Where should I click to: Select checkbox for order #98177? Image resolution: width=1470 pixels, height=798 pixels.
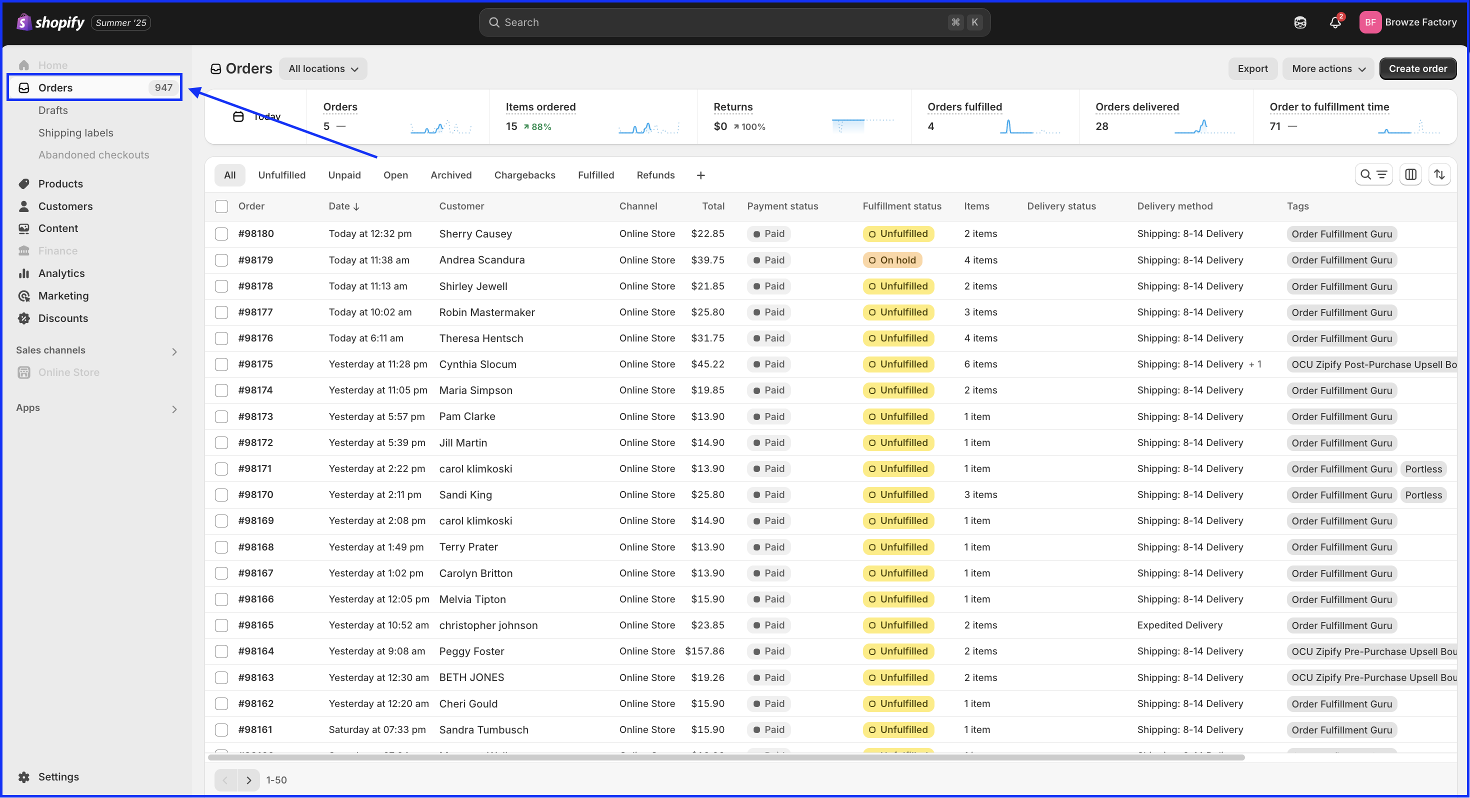[x=221, y=312]
